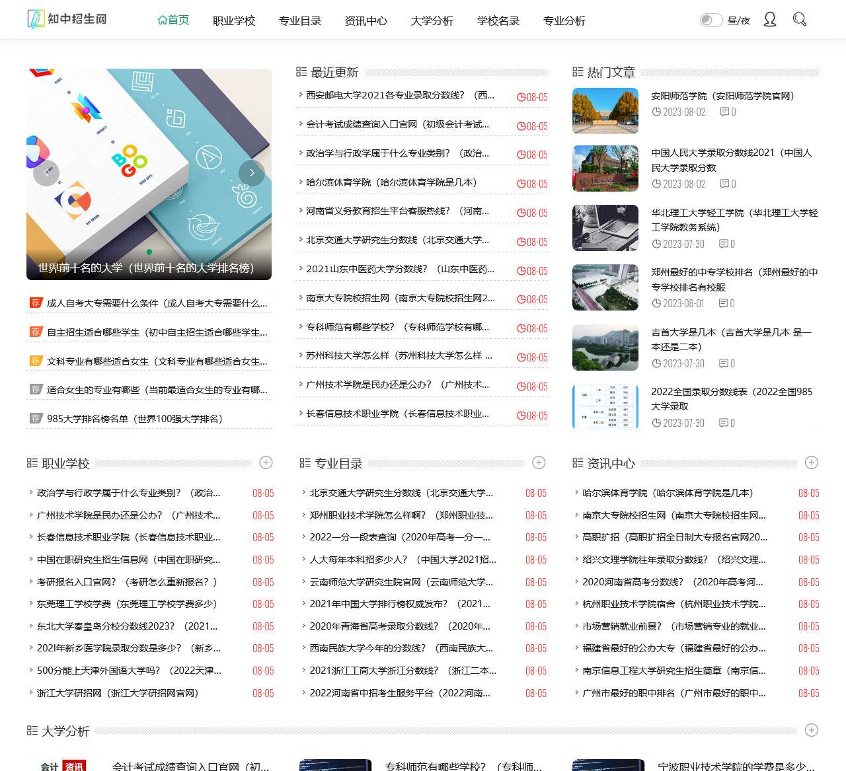This screenshot has height=771, width=846.
Task: Open the 专业分析 navigation menu item
Action: click(x=564, y=20)
